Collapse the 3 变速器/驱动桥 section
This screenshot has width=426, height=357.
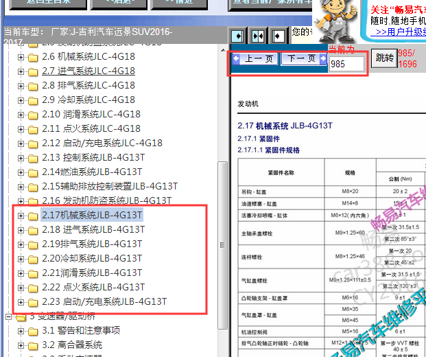[x=9, y=316]
